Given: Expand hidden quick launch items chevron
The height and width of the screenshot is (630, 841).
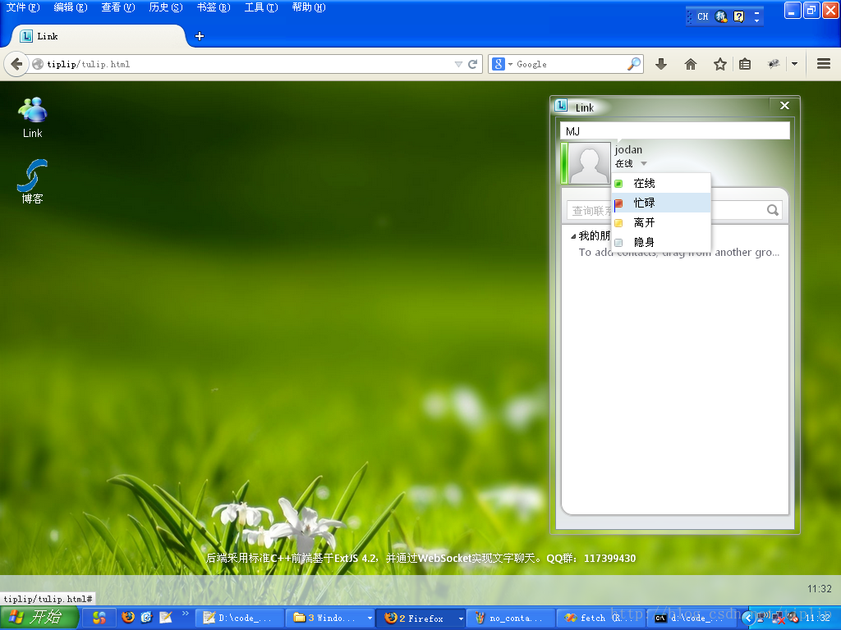Looking at the screenshot, I should [186, 614].
